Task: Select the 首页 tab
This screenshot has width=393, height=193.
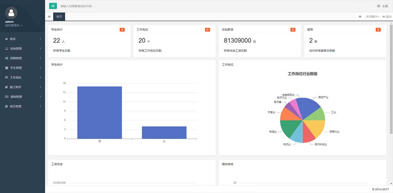Action: (59, 17)
